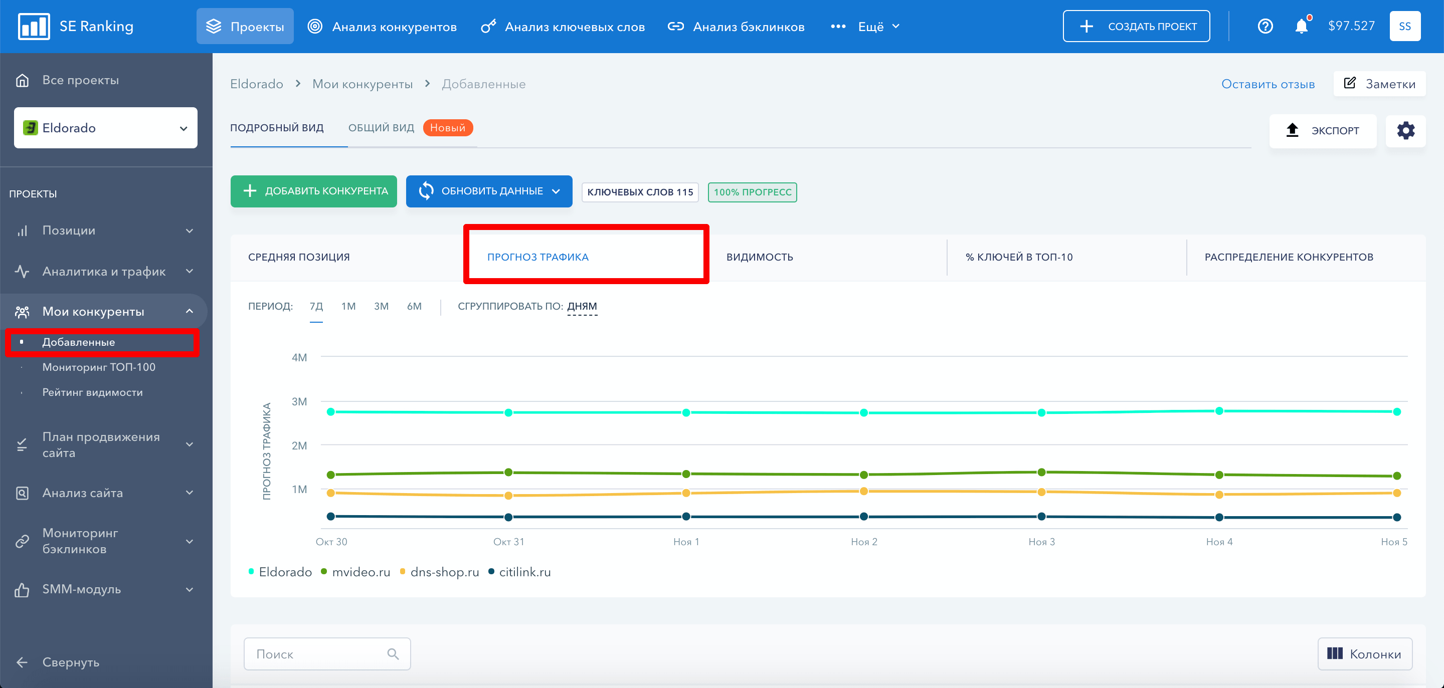Open the Оставить отзыв link
The width and height of the screenshot is (1444, 688).
click(x=1268, y=84)
